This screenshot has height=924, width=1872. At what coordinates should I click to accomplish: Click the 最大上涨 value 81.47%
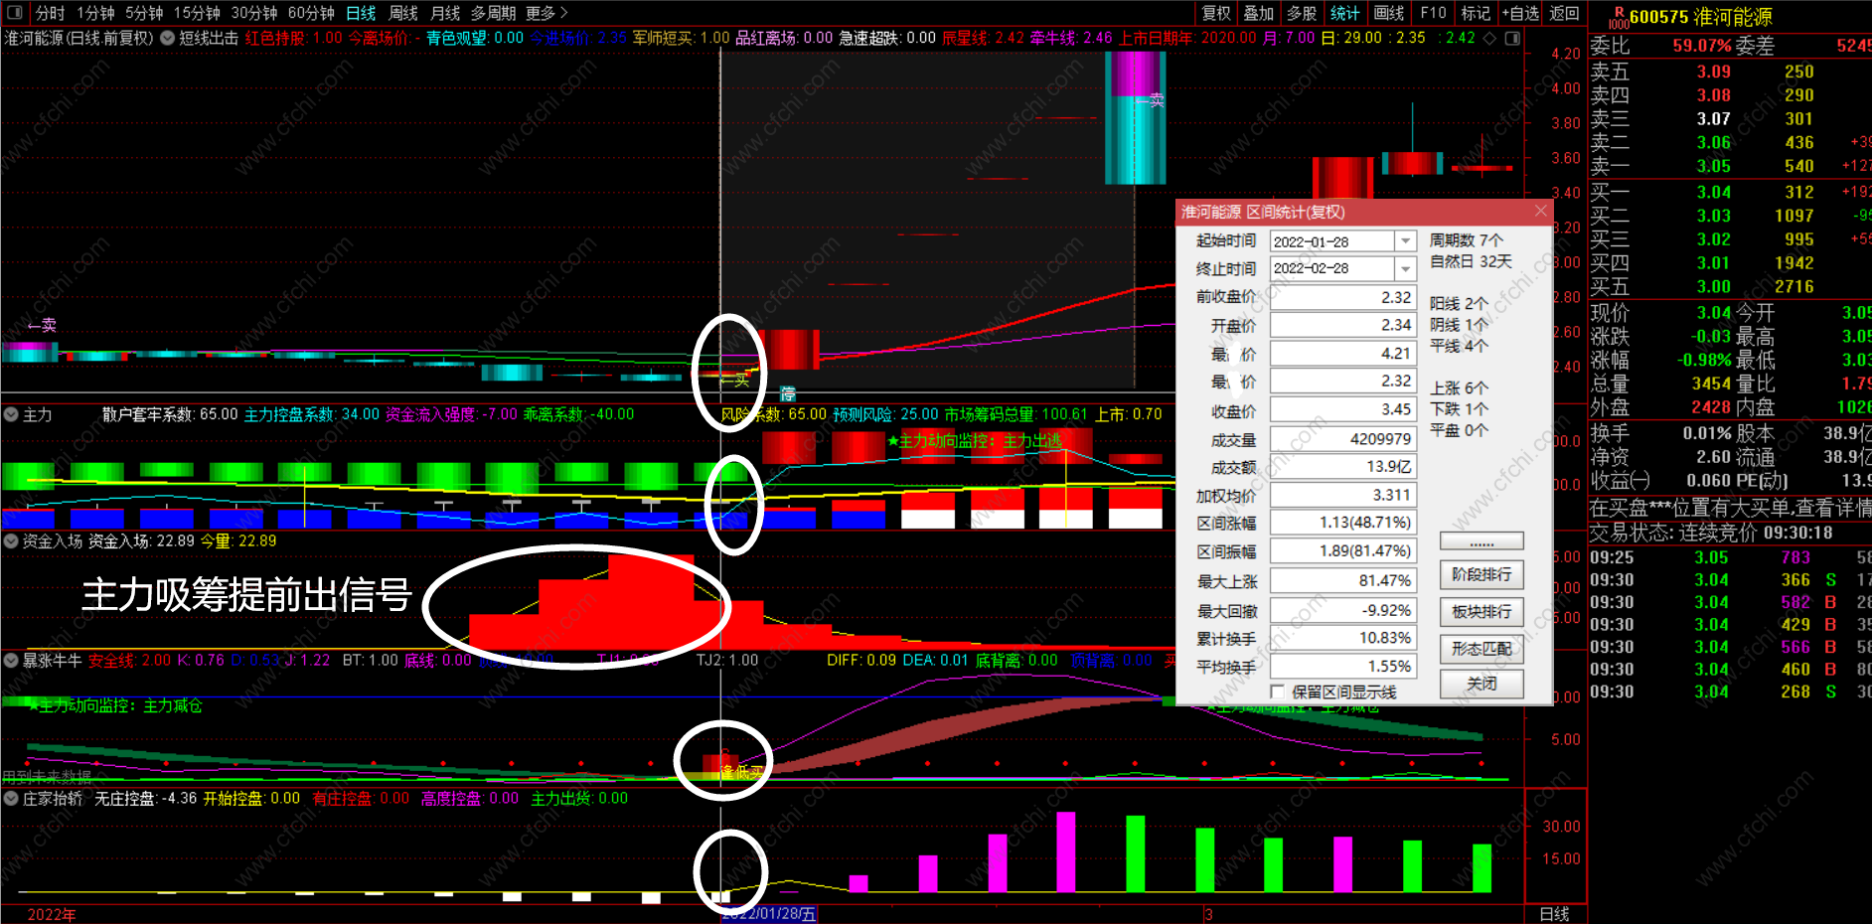click(1343, 580)
